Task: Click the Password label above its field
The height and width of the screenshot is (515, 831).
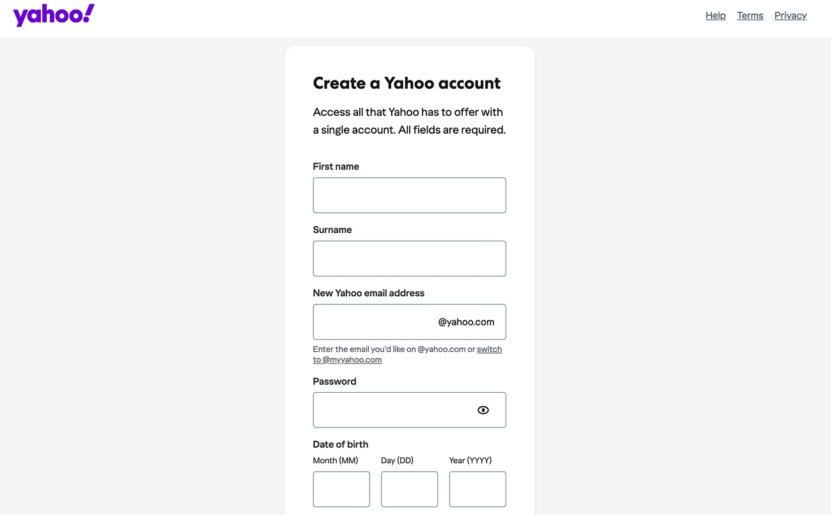Action: 334,381
